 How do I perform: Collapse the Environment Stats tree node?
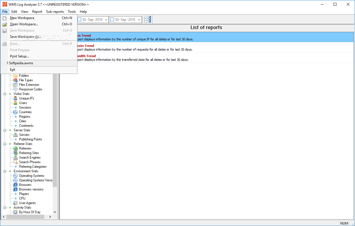click(5, 171)
